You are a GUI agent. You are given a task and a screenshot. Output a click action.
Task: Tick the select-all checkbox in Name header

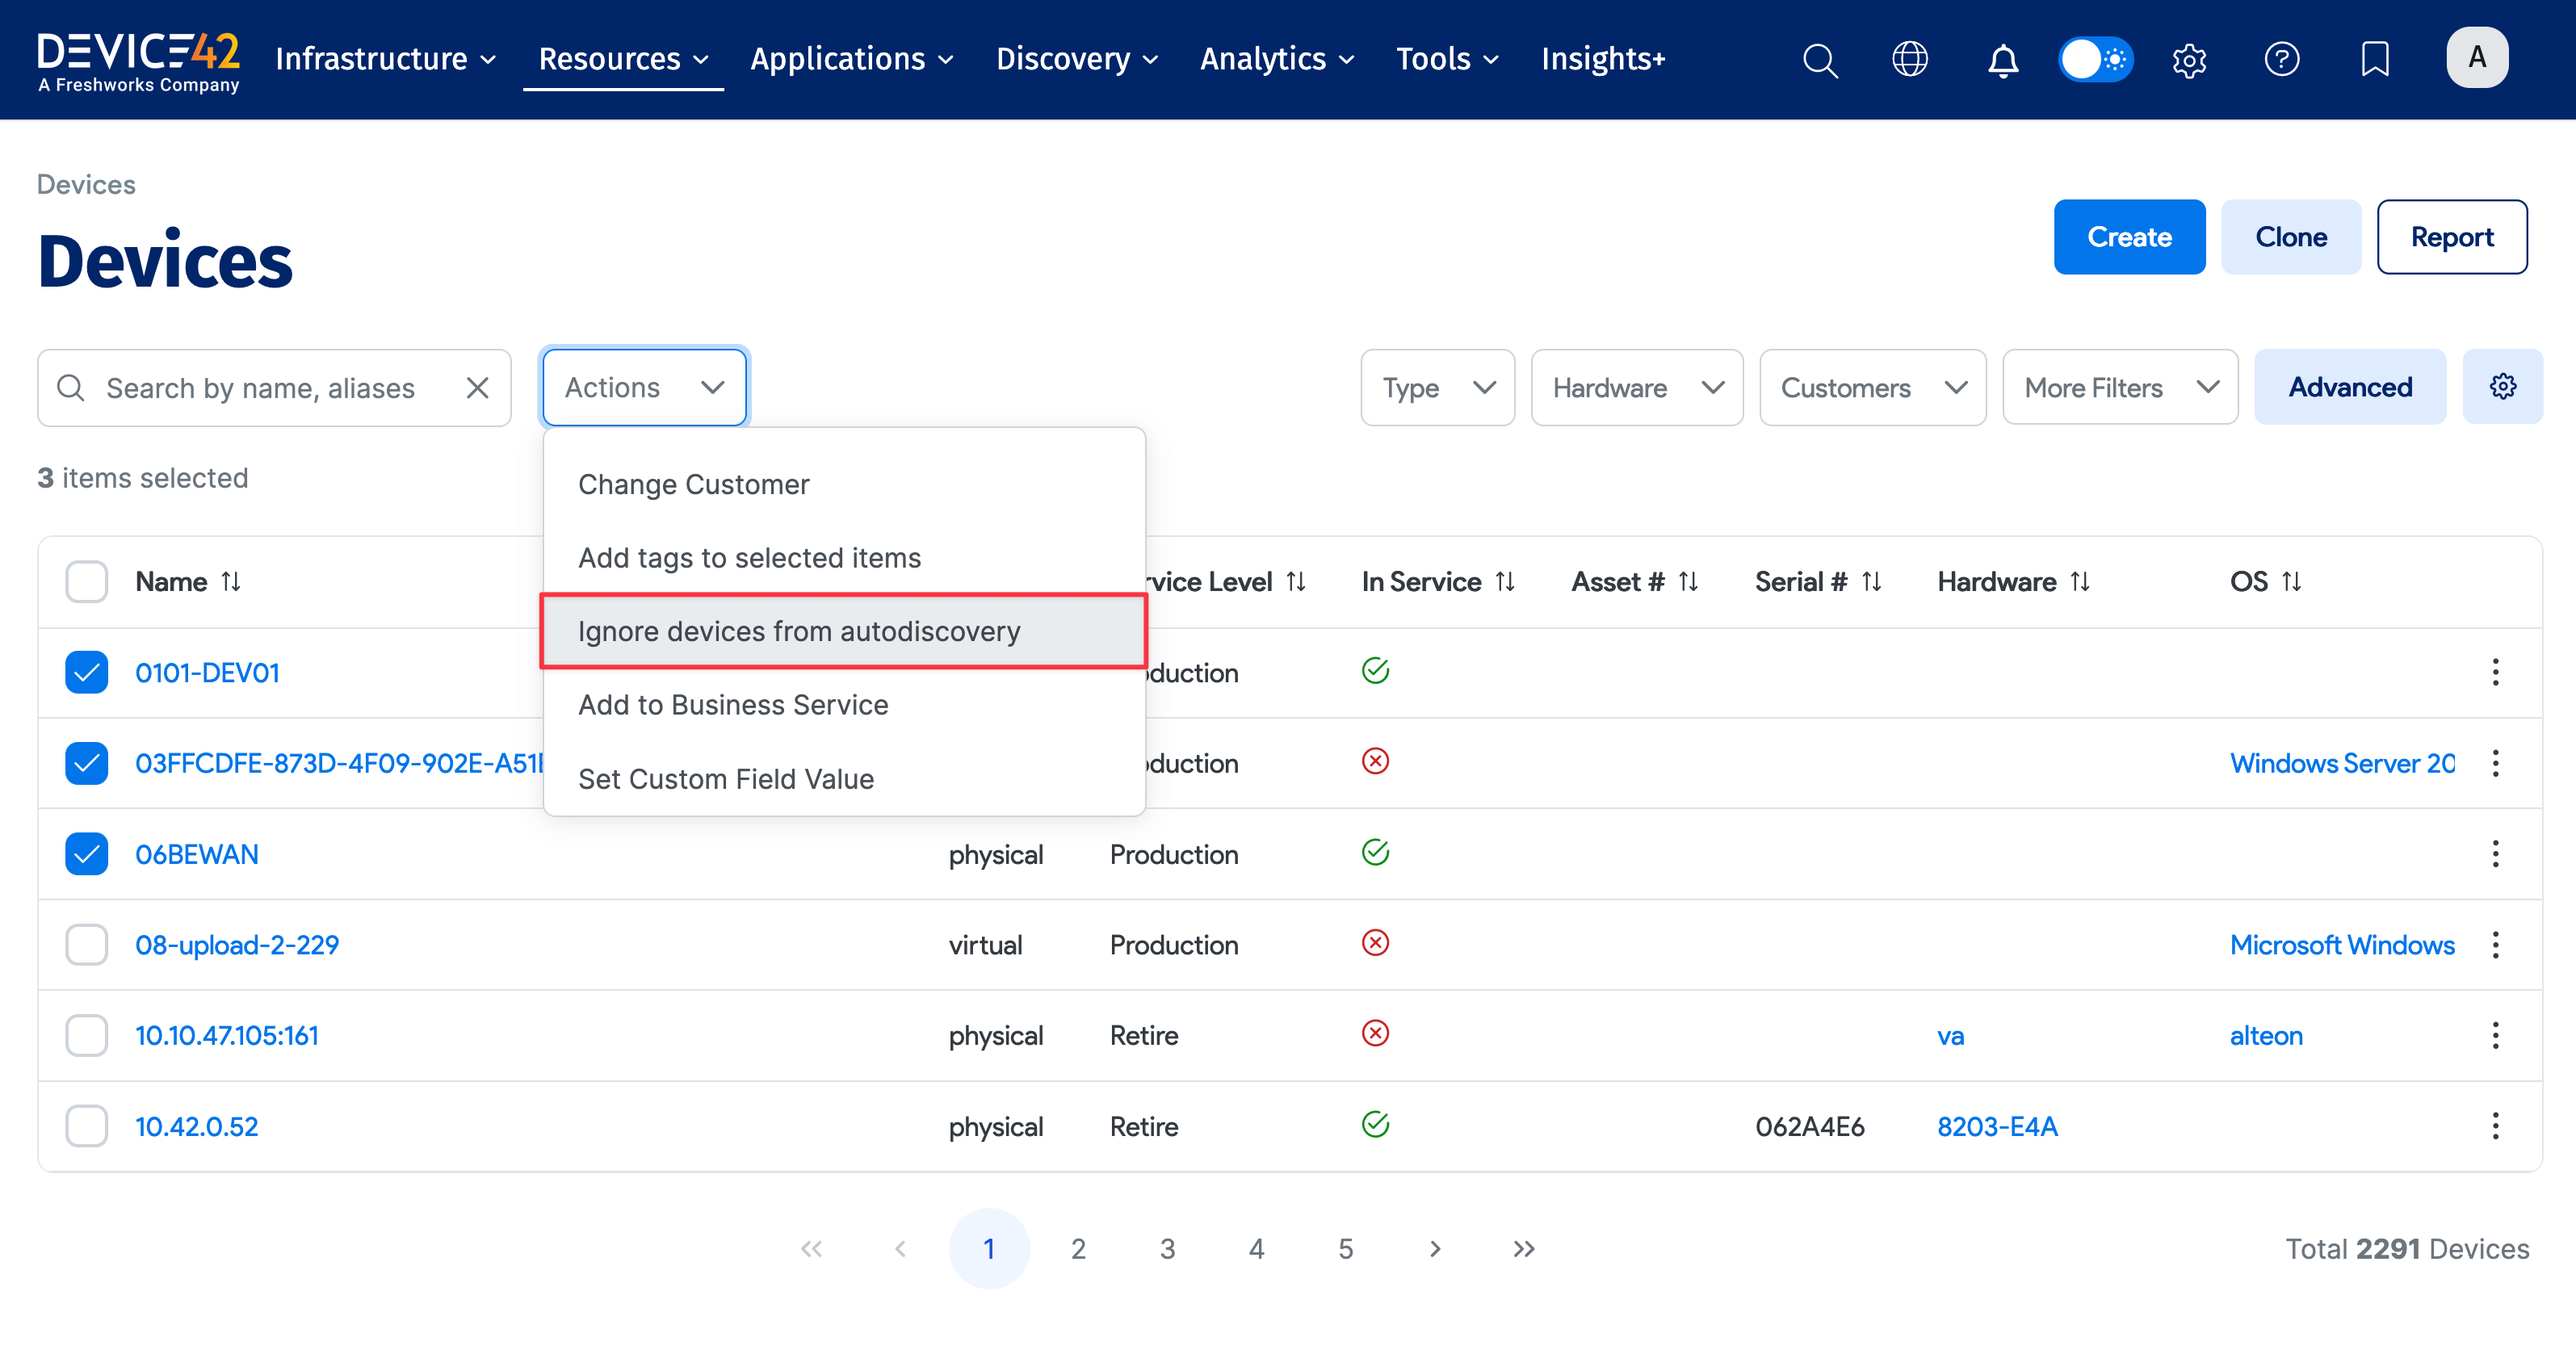pos(87,582)
